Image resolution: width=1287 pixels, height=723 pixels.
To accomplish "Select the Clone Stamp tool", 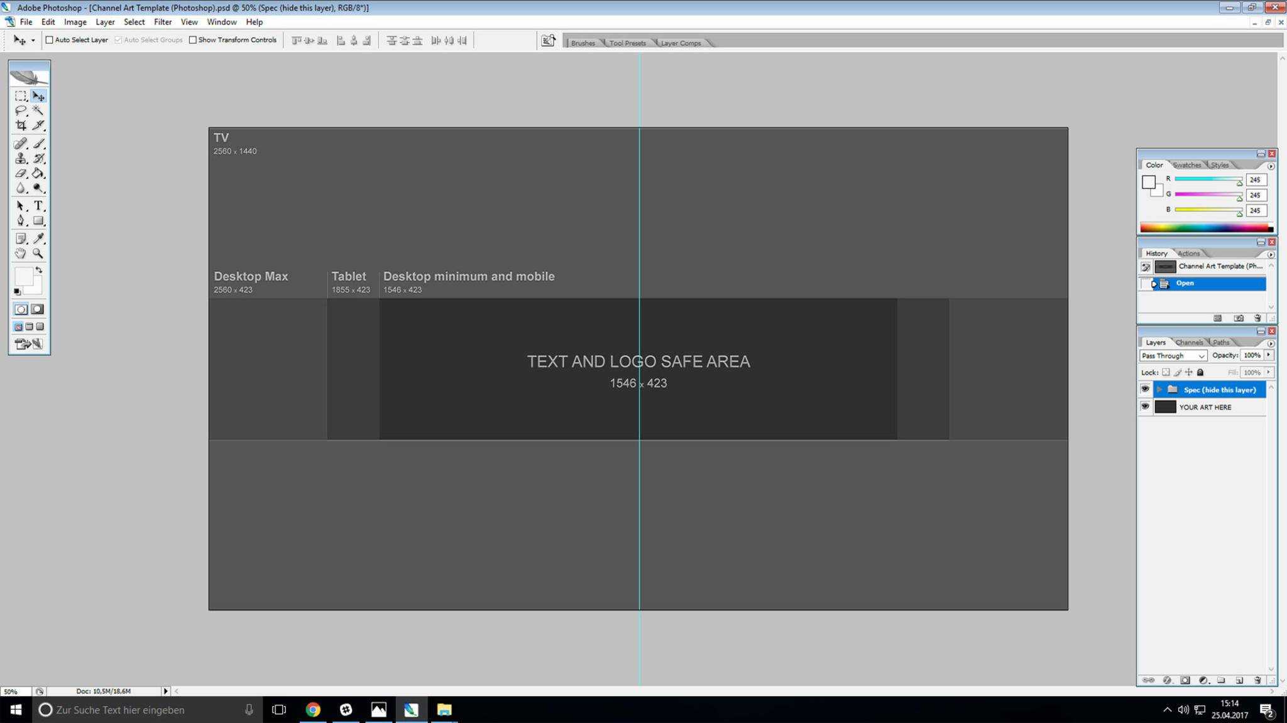I will click(x=19, y=157).
